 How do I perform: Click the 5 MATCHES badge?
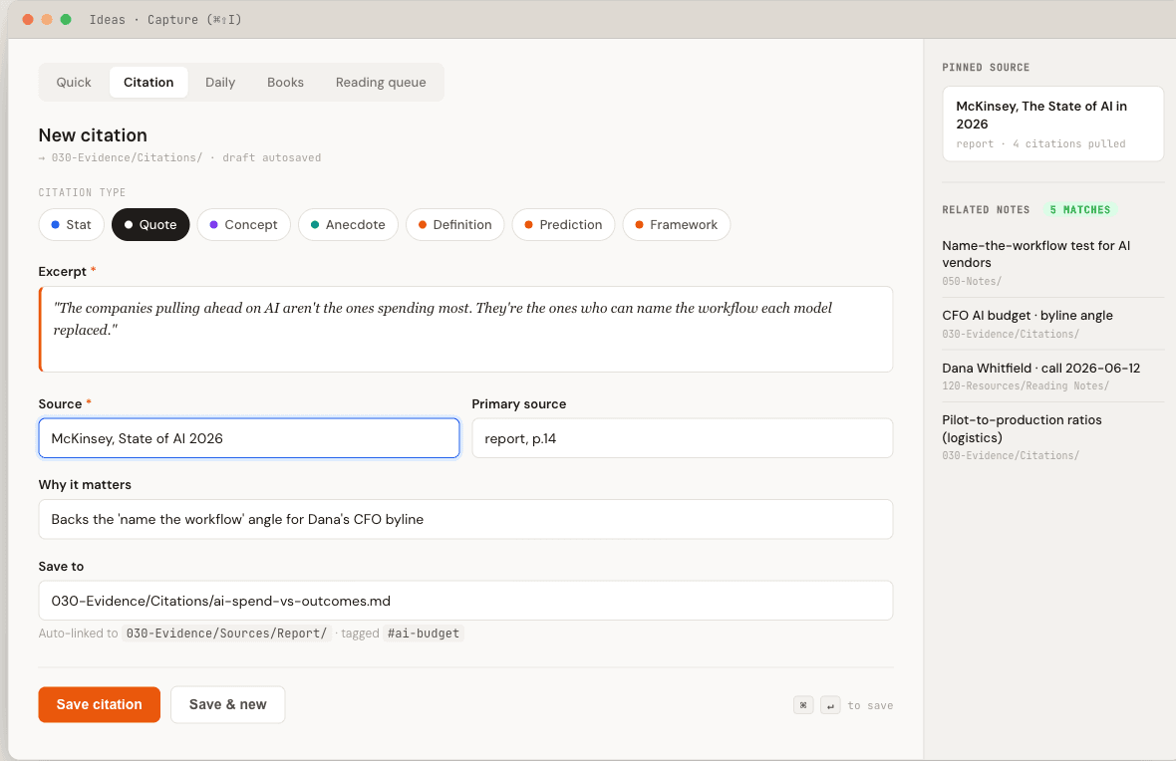(x=1080, y=210)
